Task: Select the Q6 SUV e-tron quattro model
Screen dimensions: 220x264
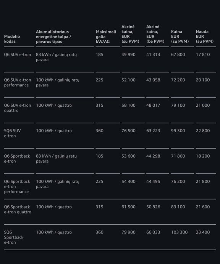Action: tap(18, 108)
